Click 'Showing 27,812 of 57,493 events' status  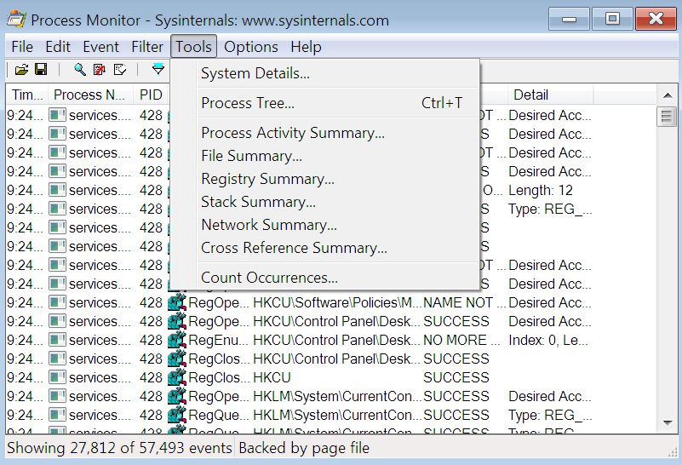point(119,448)
